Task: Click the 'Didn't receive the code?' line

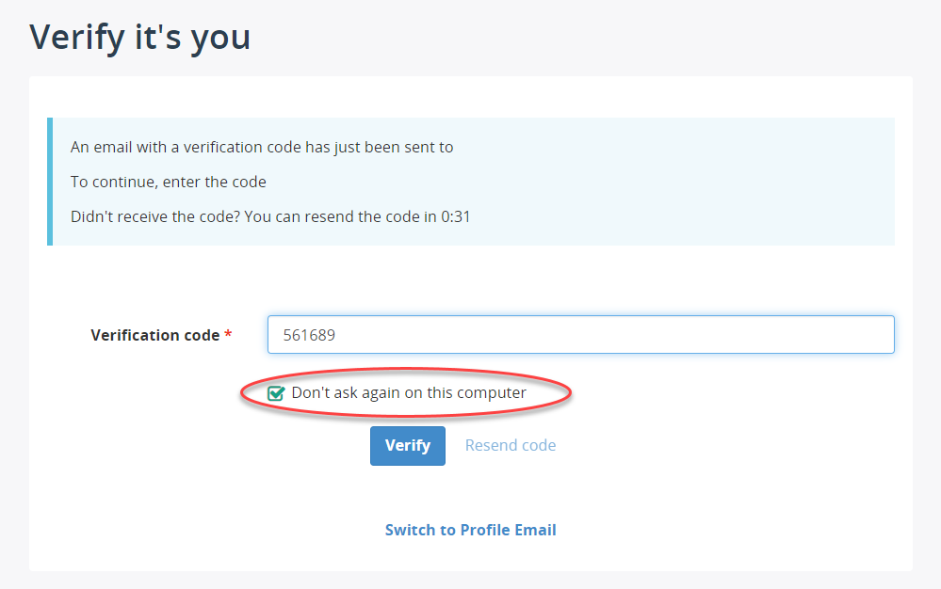Action: tap(270, 217)
